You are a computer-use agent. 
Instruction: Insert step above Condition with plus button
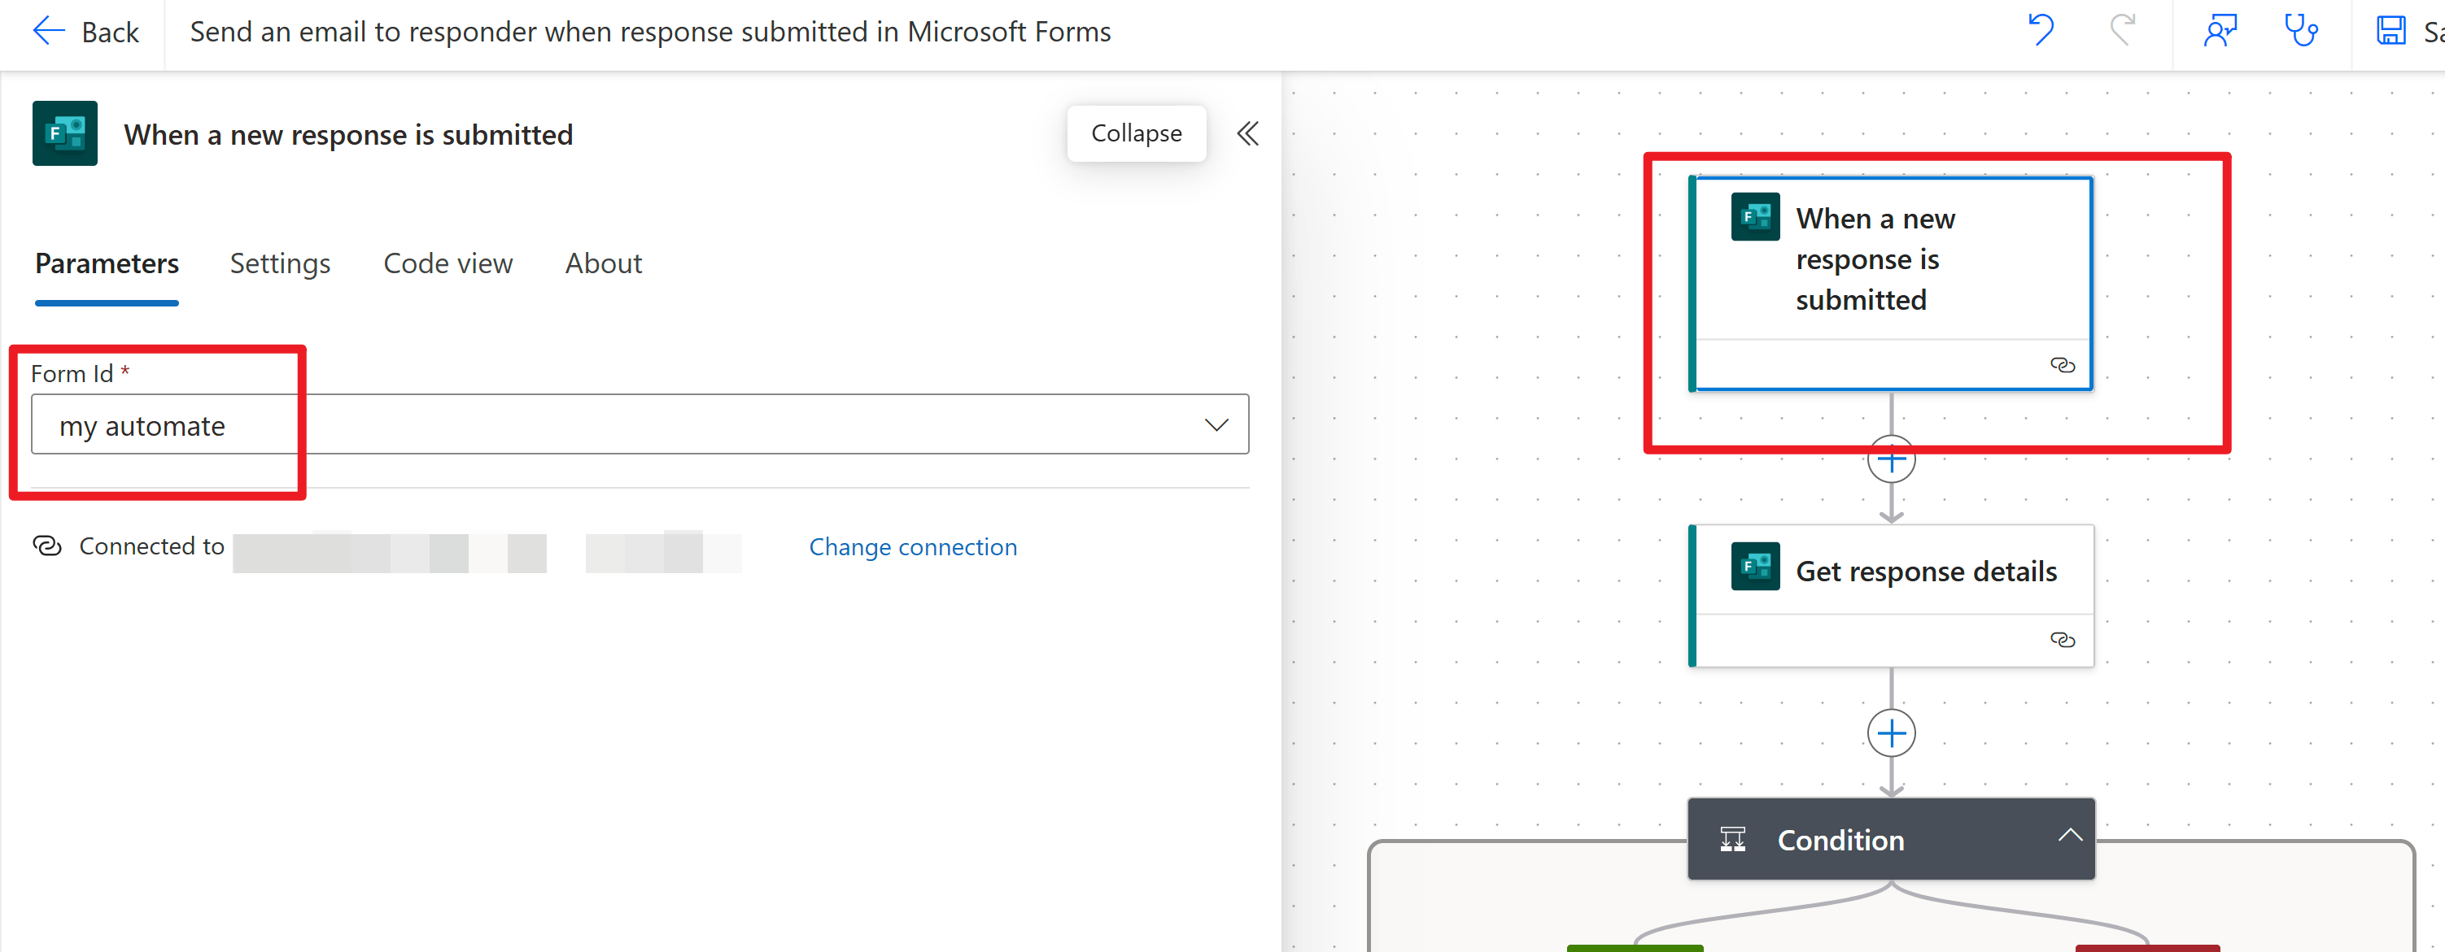[1891, 734]
